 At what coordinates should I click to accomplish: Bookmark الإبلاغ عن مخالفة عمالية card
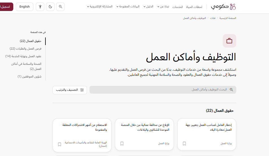tap(122, 144)
